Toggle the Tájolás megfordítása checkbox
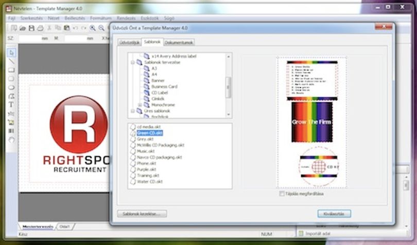The height and width of the screenshot is (245, 417). click(x=282, y=194)
